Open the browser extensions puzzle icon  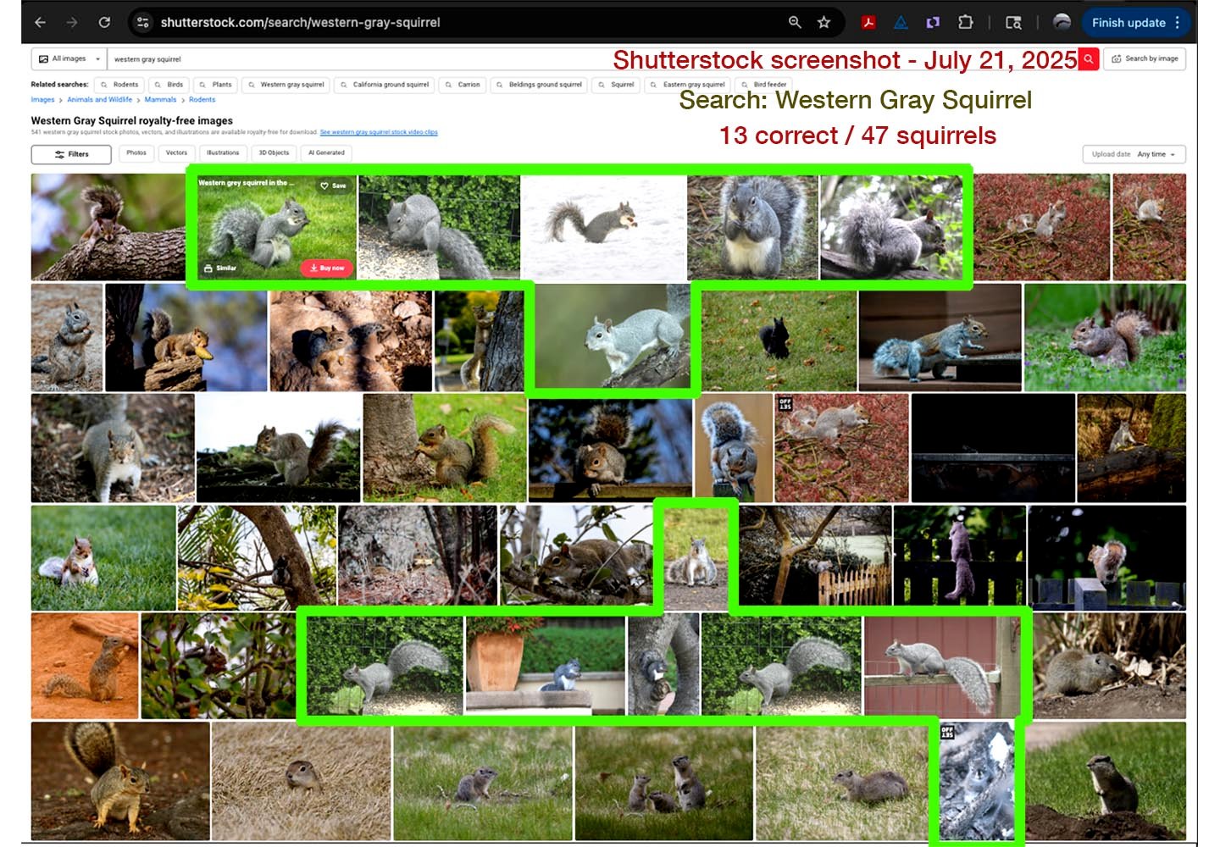(965, 23)
